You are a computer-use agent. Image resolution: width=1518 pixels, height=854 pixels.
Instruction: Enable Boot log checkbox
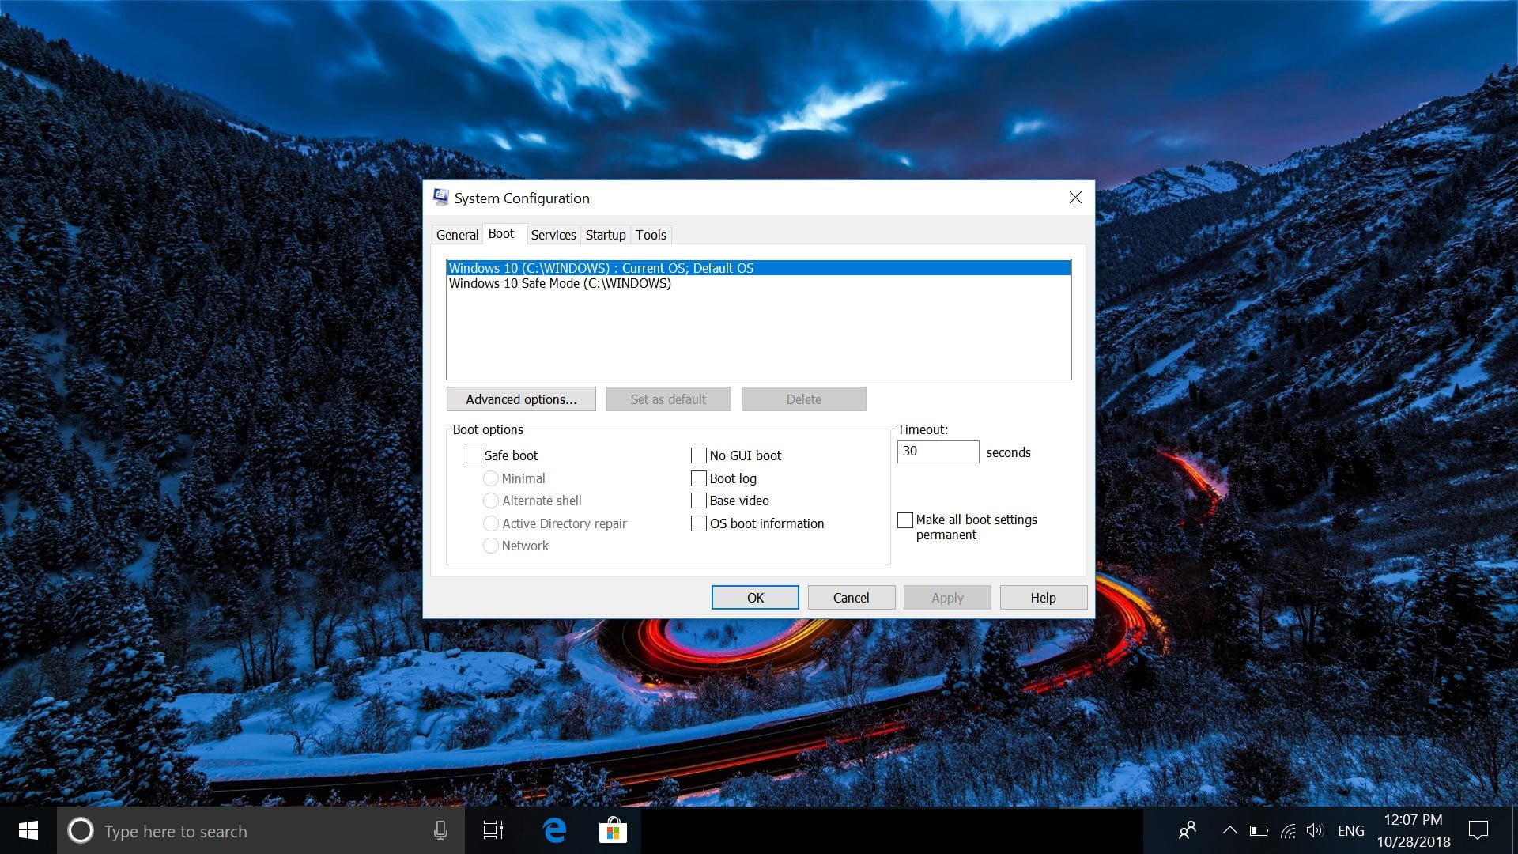(699, 478)
